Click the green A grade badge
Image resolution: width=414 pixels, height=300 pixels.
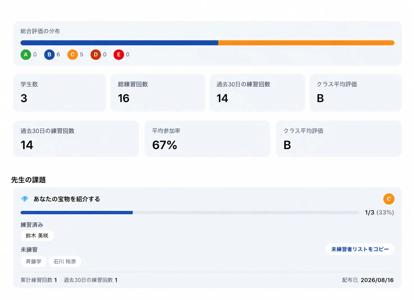(26, 55)
